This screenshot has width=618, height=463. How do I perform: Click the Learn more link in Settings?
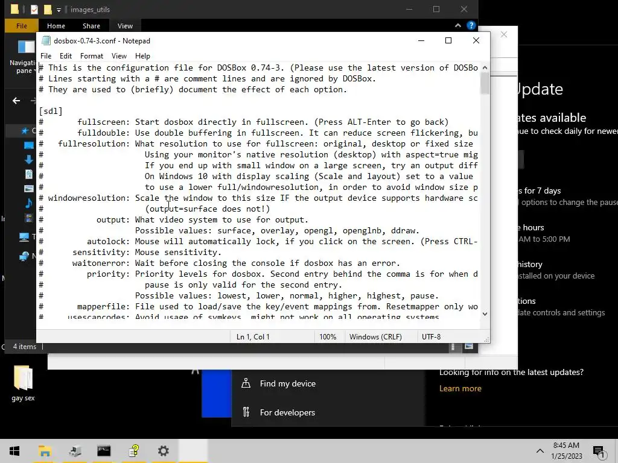[460, 389]
